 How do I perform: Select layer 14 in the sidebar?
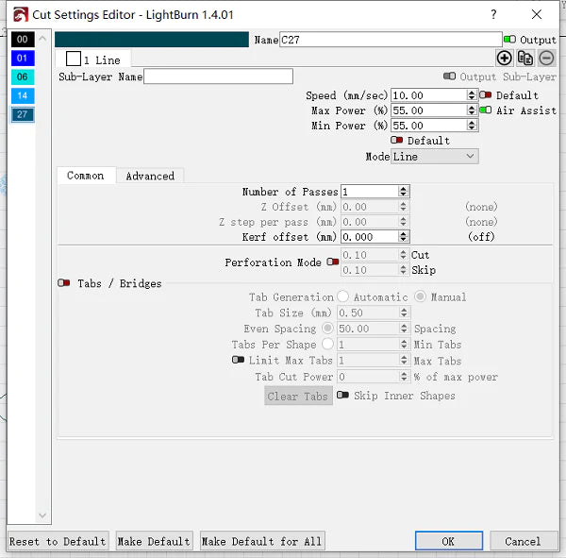[23, 96]
